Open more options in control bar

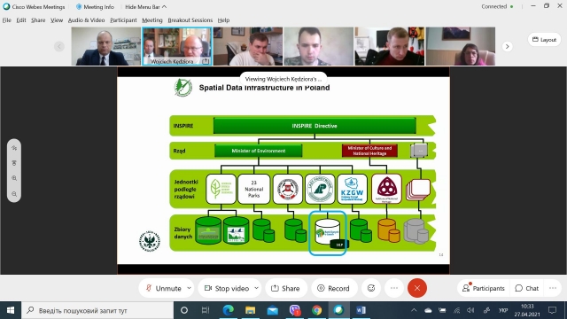(x=394, y=288)
